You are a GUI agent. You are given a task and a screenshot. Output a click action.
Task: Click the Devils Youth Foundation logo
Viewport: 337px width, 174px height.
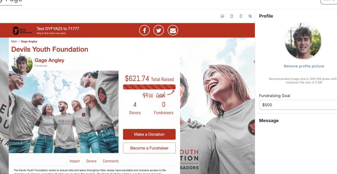[22, 31]
